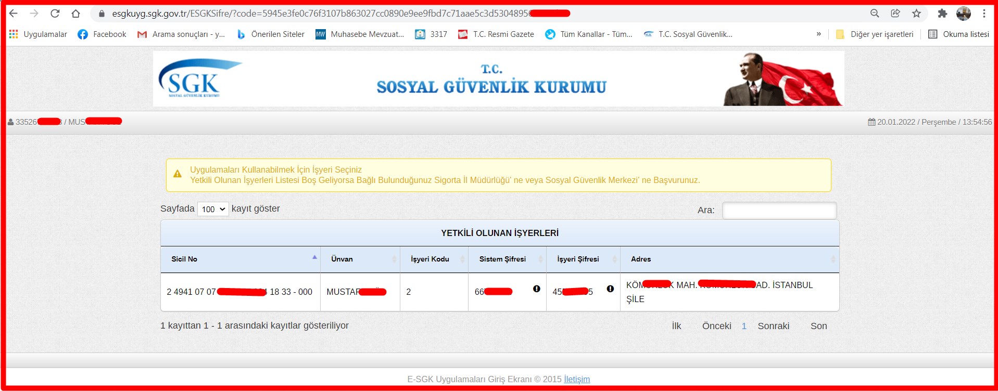Image resolution: width=998 pixels, height=391 pixels.
Task: Open the Diğer yer işaretleri bookmarks folder
Action: (875, 34)
